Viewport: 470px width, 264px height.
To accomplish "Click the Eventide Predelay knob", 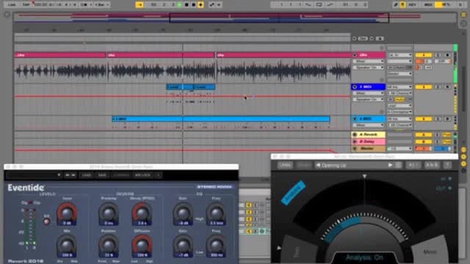I will coord(109,213).
